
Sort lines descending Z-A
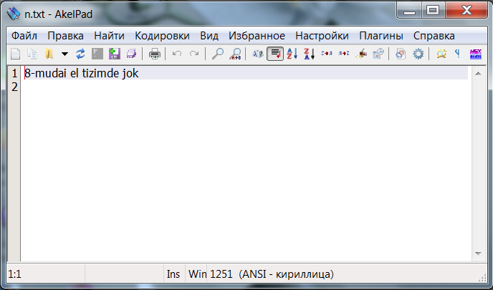point(310,54)
